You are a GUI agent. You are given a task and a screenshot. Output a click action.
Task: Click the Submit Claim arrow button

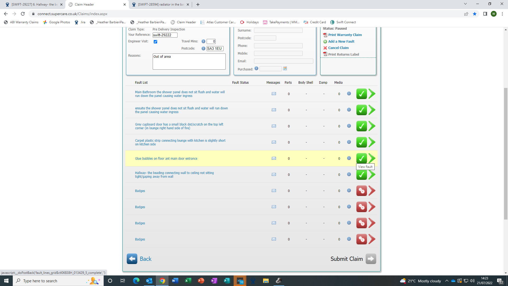(371, 259)
